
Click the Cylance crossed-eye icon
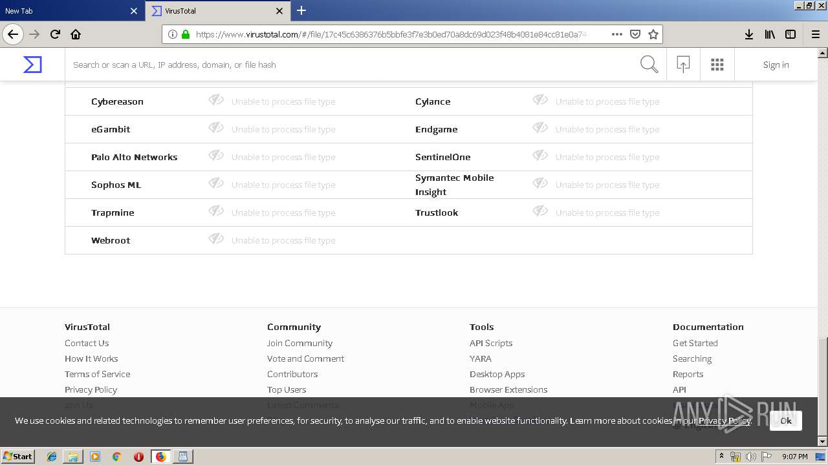540,100
